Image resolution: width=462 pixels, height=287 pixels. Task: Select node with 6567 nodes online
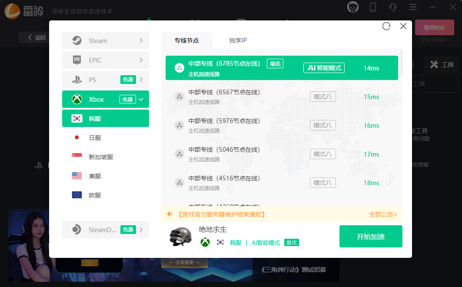coord(282,97)
